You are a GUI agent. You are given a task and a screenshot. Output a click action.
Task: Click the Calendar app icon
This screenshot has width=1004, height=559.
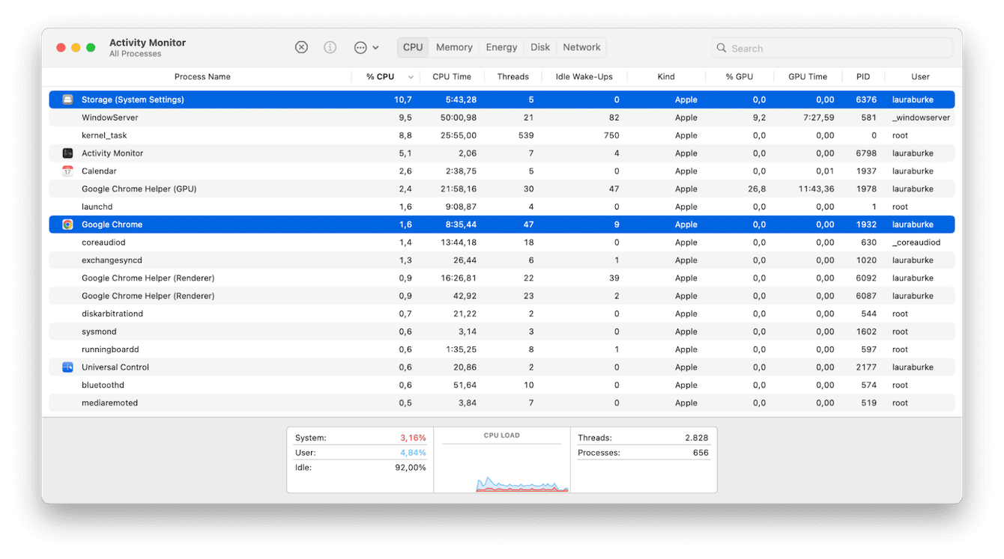[x=67, y=171]
